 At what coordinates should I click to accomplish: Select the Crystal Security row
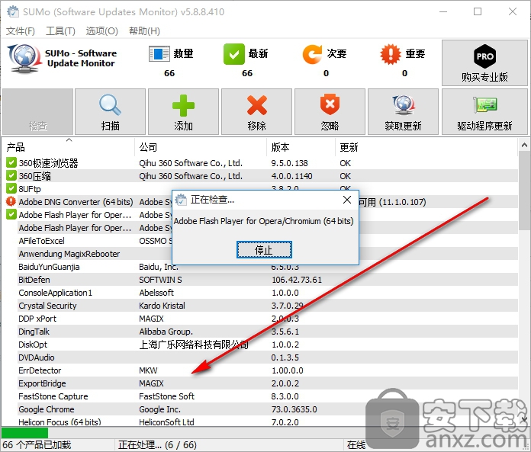pos(259,306)
